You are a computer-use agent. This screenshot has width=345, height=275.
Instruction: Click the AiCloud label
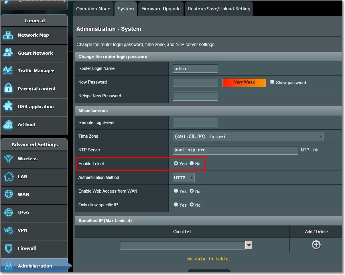[26, 124]
